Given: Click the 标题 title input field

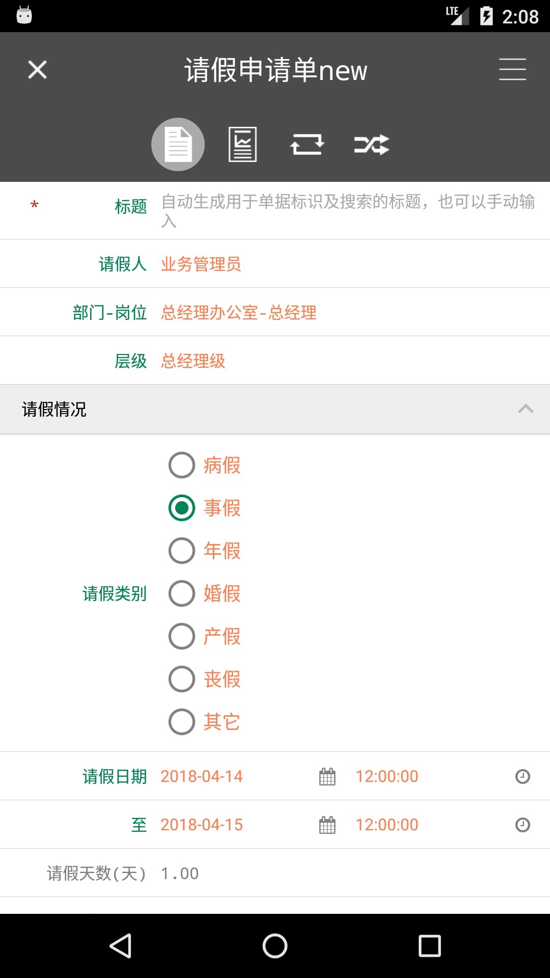Looking at the screenshot, I should (x=349, y=211).
